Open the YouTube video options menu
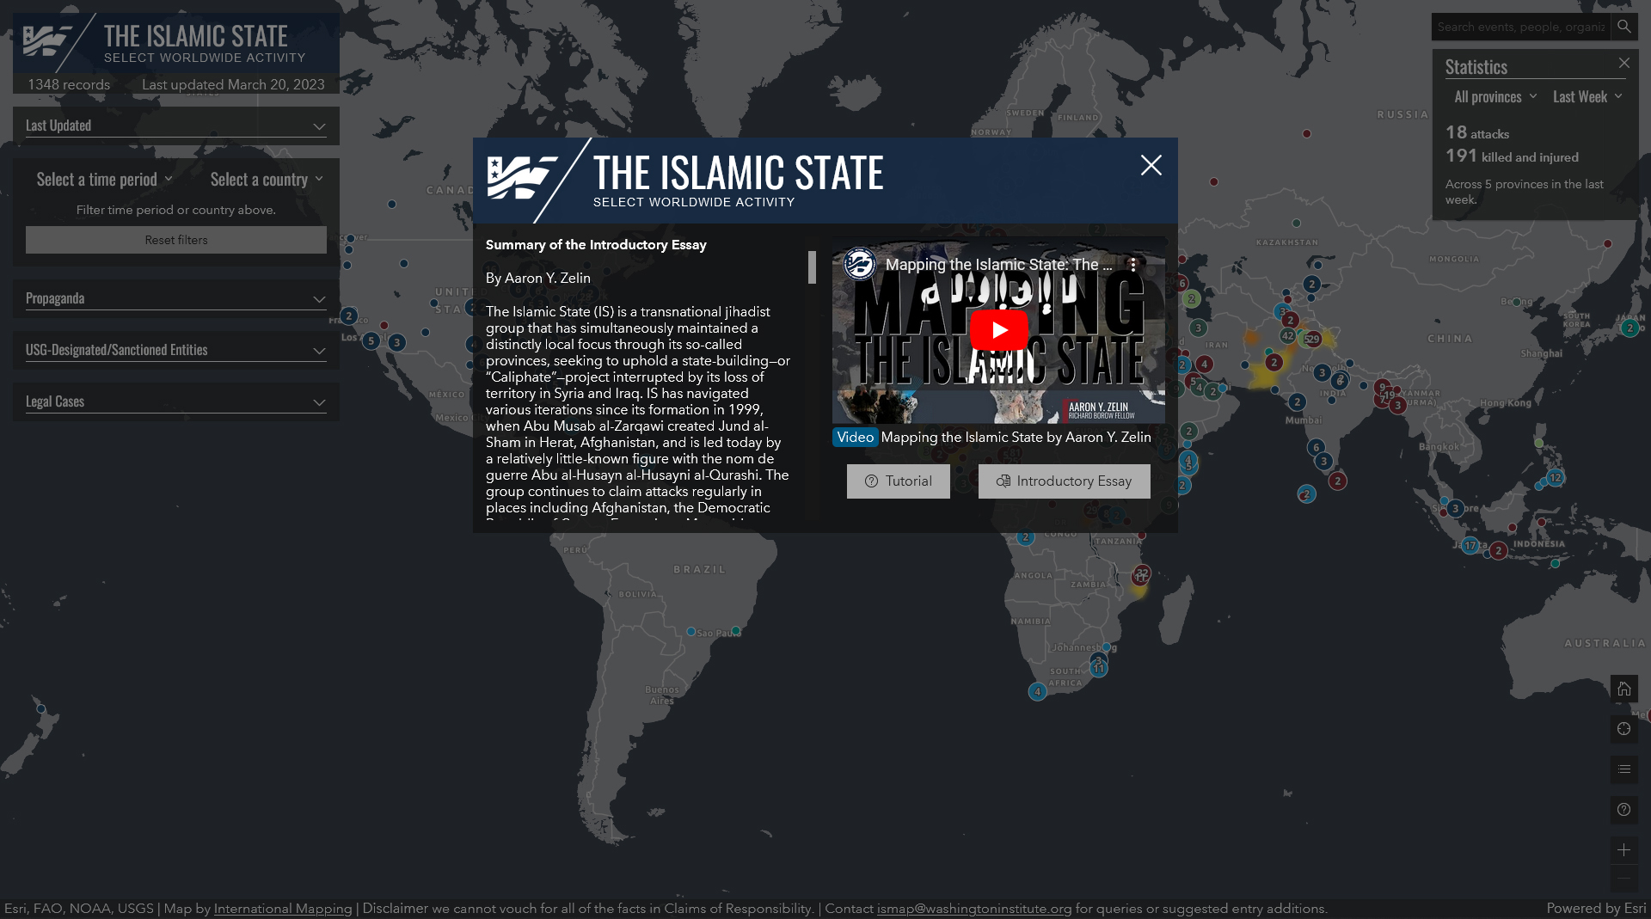 [x=1133, y=265]
